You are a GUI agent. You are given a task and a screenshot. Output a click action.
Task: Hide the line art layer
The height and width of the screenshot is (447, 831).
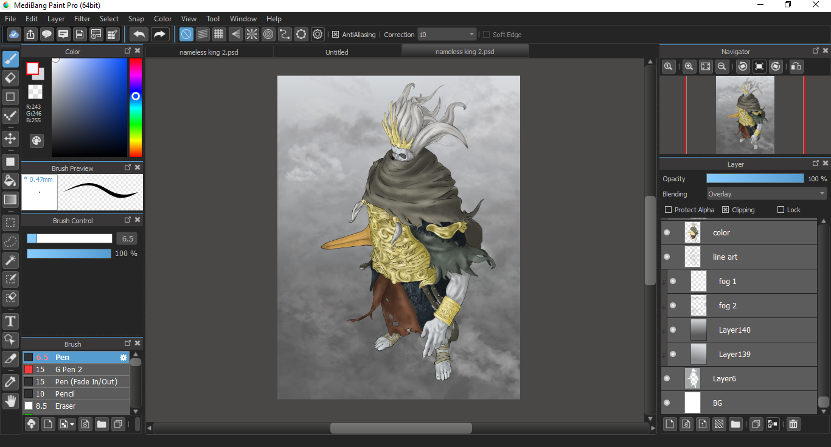667,257
